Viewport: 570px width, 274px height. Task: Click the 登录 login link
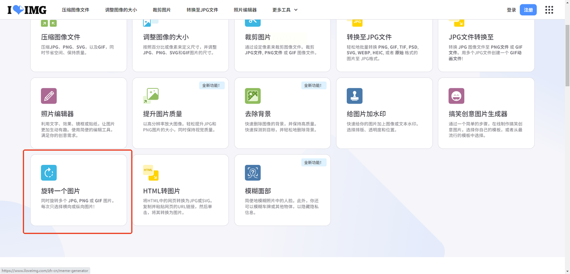click(x=511, y=10)
